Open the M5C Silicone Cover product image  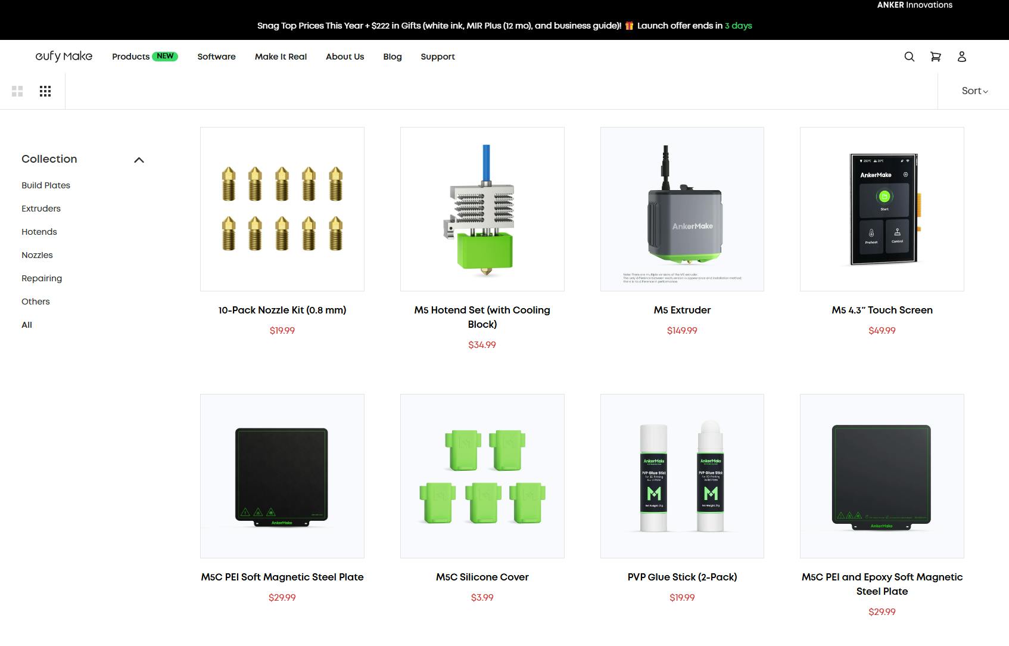coord(482,476)
